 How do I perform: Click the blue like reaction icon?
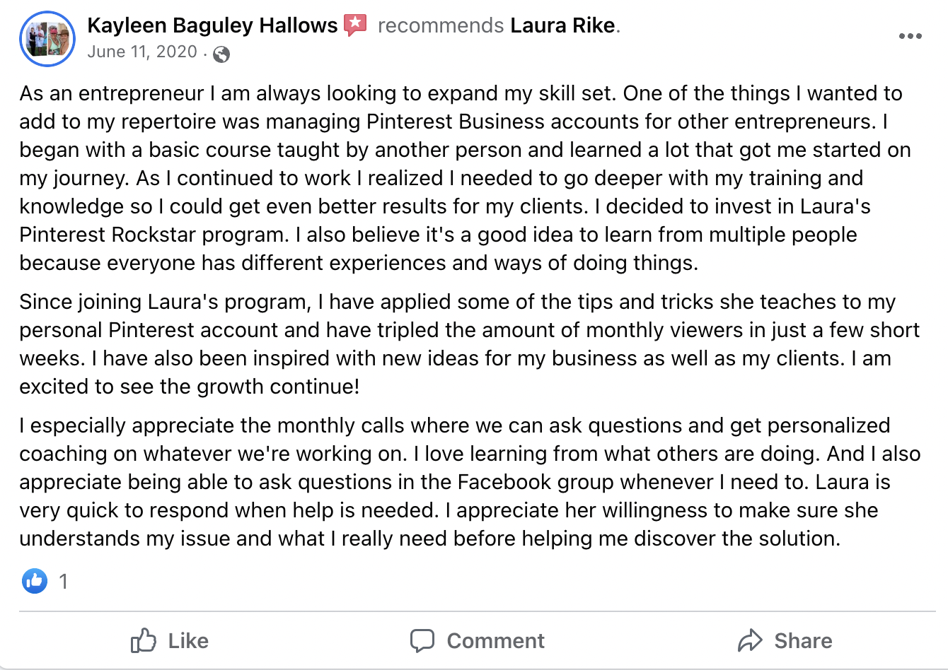[x=35, y=581]
